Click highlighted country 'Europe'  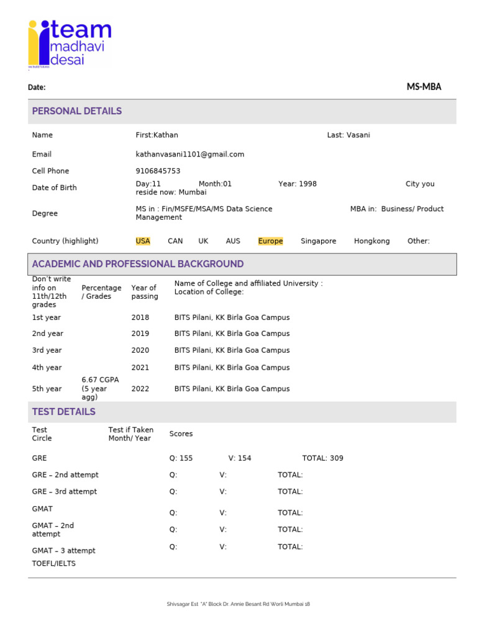pos(271,241)
